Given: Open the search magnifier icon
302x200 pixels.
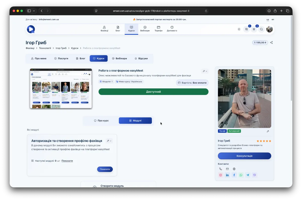Looking at the screenshot, I should 261,29.
